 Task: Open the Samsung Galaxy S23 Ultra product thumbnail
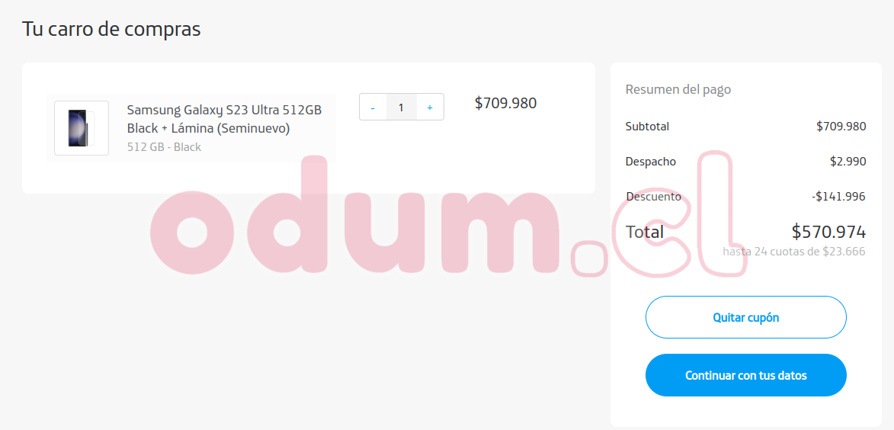pos(82,128)
